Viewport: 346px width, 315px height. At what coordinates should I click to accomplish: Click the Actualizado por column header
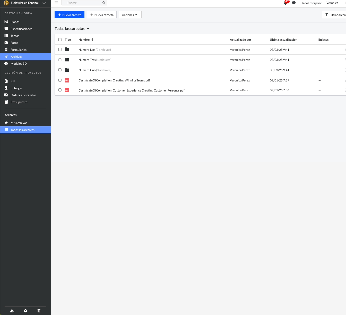pyautogui.click(x=240, y=40)
